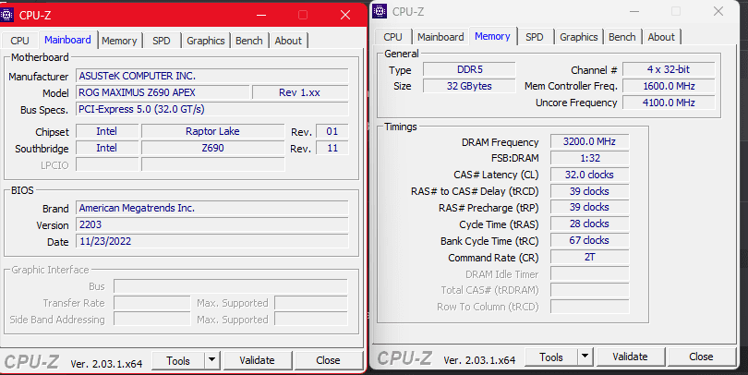Image resolution: width=748 pixels, height=375 pixels.
Task: Open SPD tab in the Memory window
Action: [535, 37]
